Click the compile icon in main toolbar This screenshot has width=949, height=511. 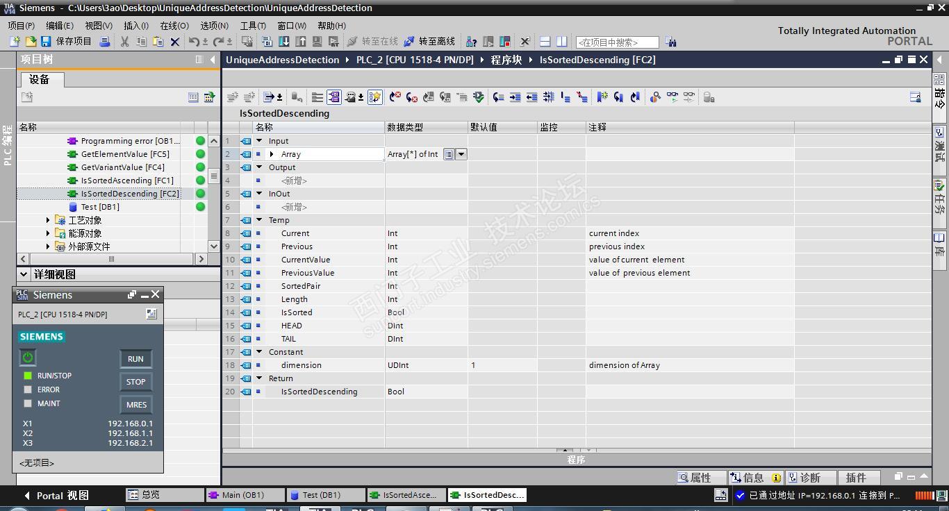[267, 42]
